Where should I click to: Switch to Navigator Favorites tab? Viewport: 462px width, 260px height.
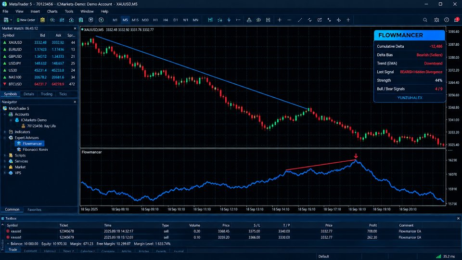pyautogui.click(x=35, y=209)
